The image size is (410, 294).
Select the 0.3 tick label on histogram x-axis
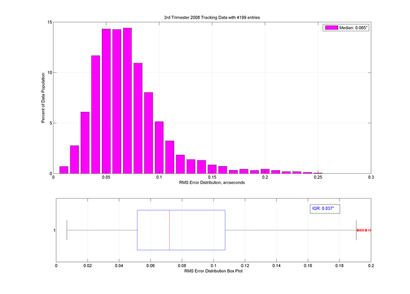coord(371,180)
